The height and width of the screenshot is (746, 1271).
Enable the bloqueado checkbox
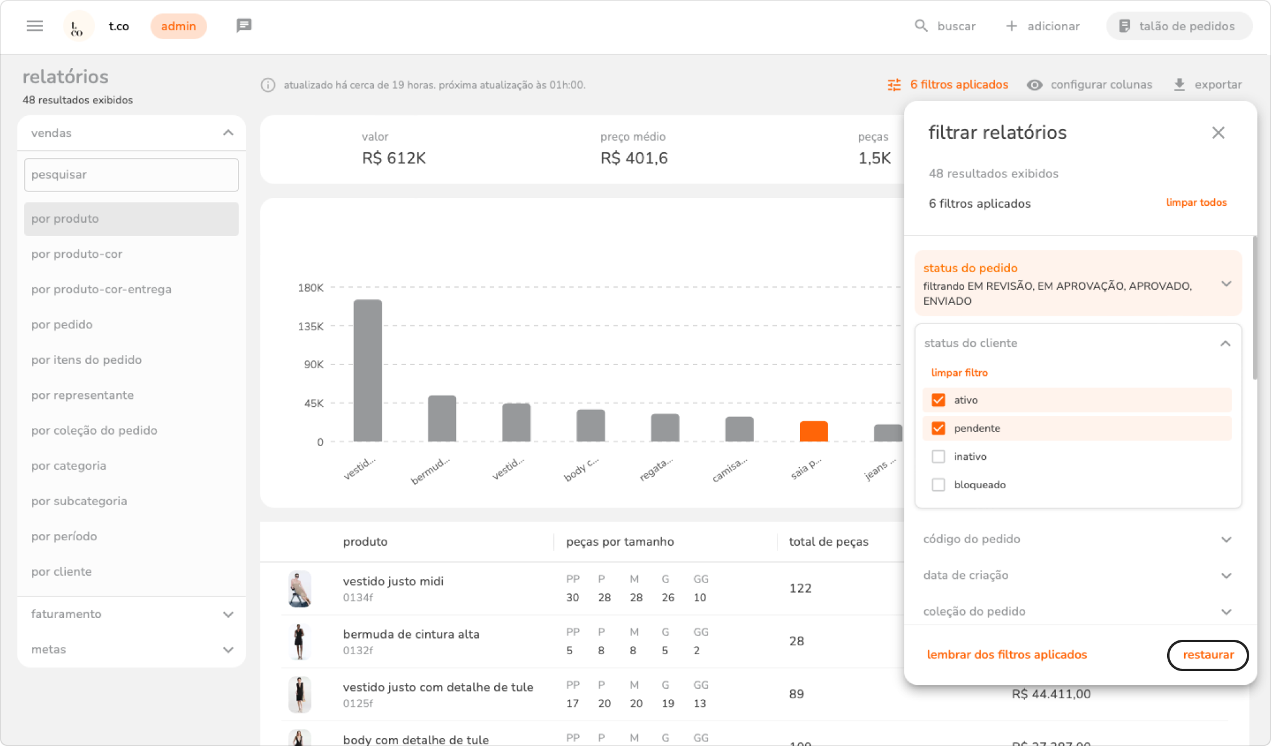click(938, 485)
